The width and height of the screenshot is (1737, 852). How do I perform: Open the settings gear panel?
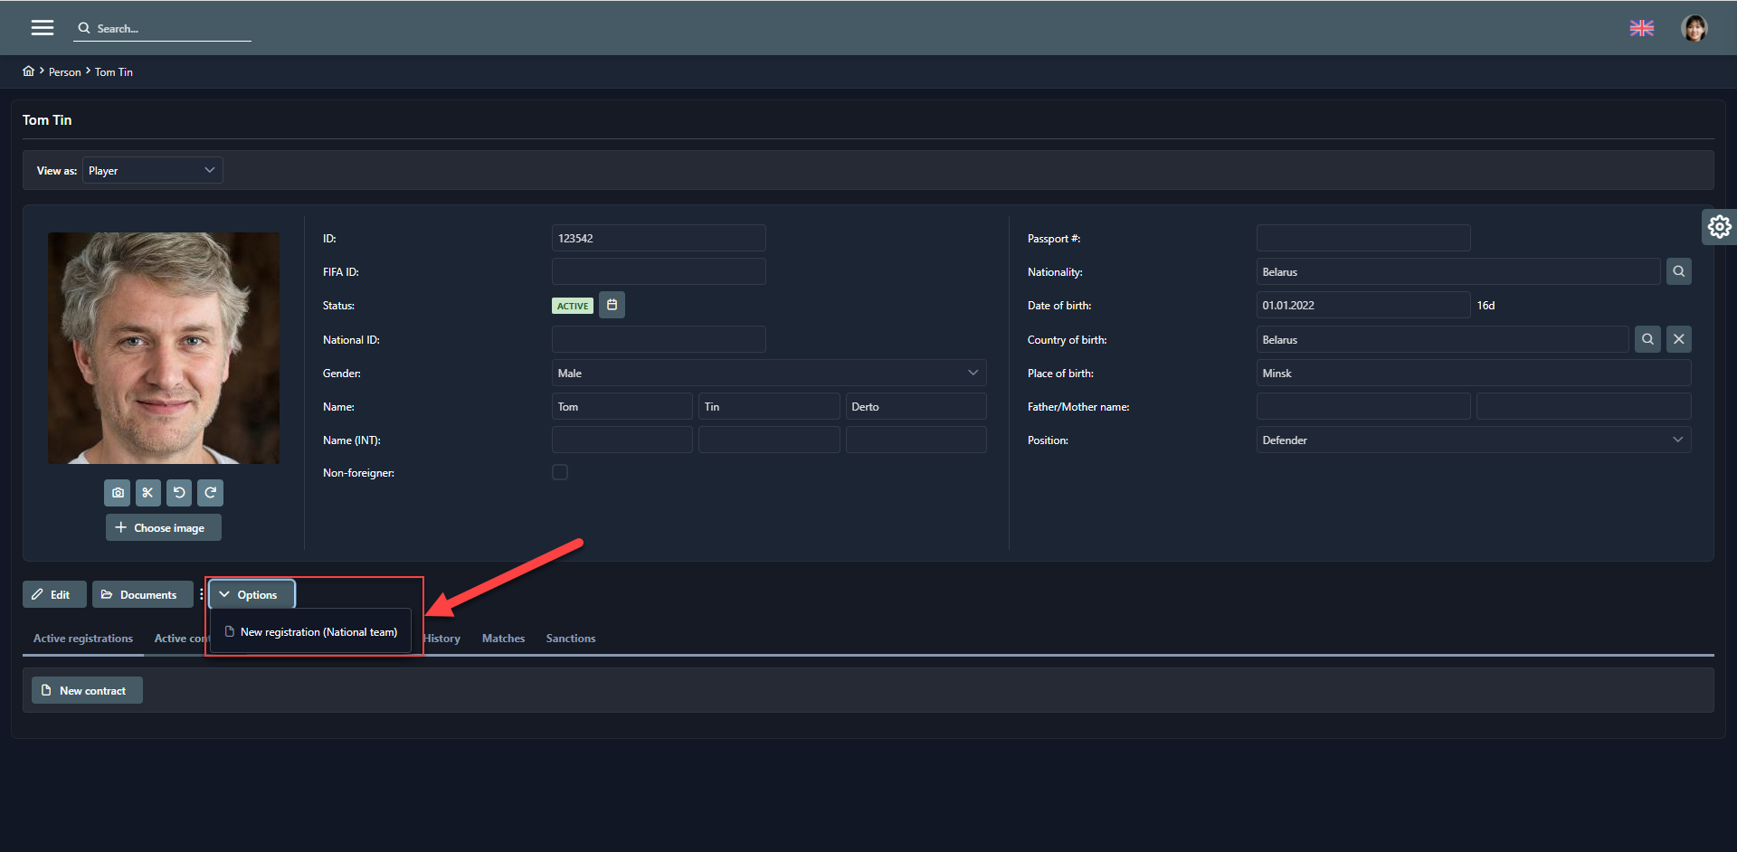click(x=1719, y=226)
